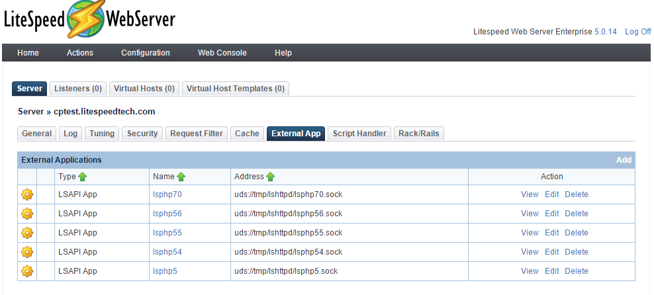This screenshot has height=295, width=654.
Task: Delete the lsphp54 external app
Action: click(x=577, y=252)
